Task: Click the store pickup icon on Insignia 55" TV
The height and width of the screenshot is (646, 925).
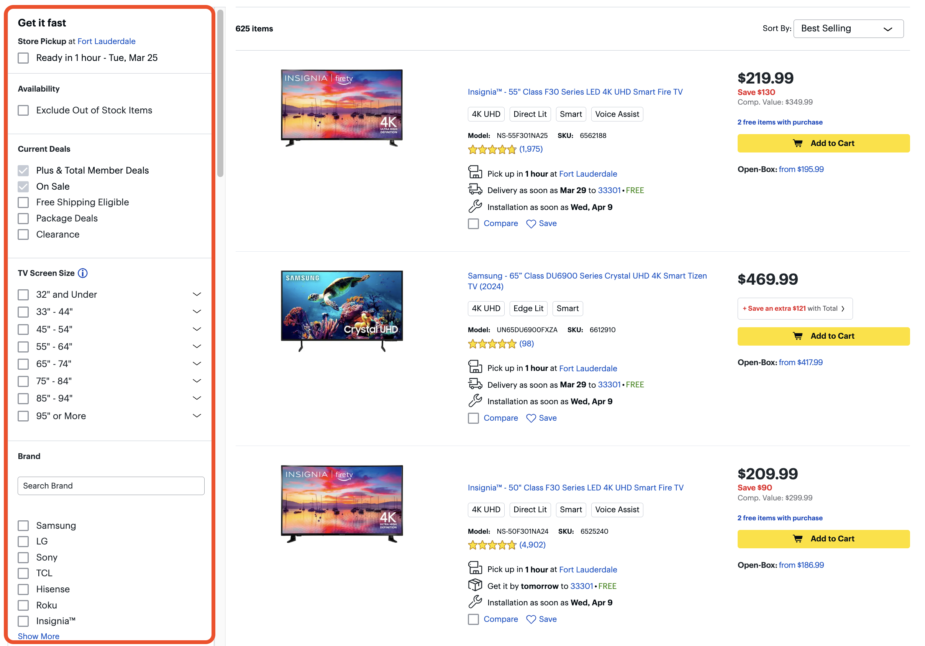Action: coord(475,172)
